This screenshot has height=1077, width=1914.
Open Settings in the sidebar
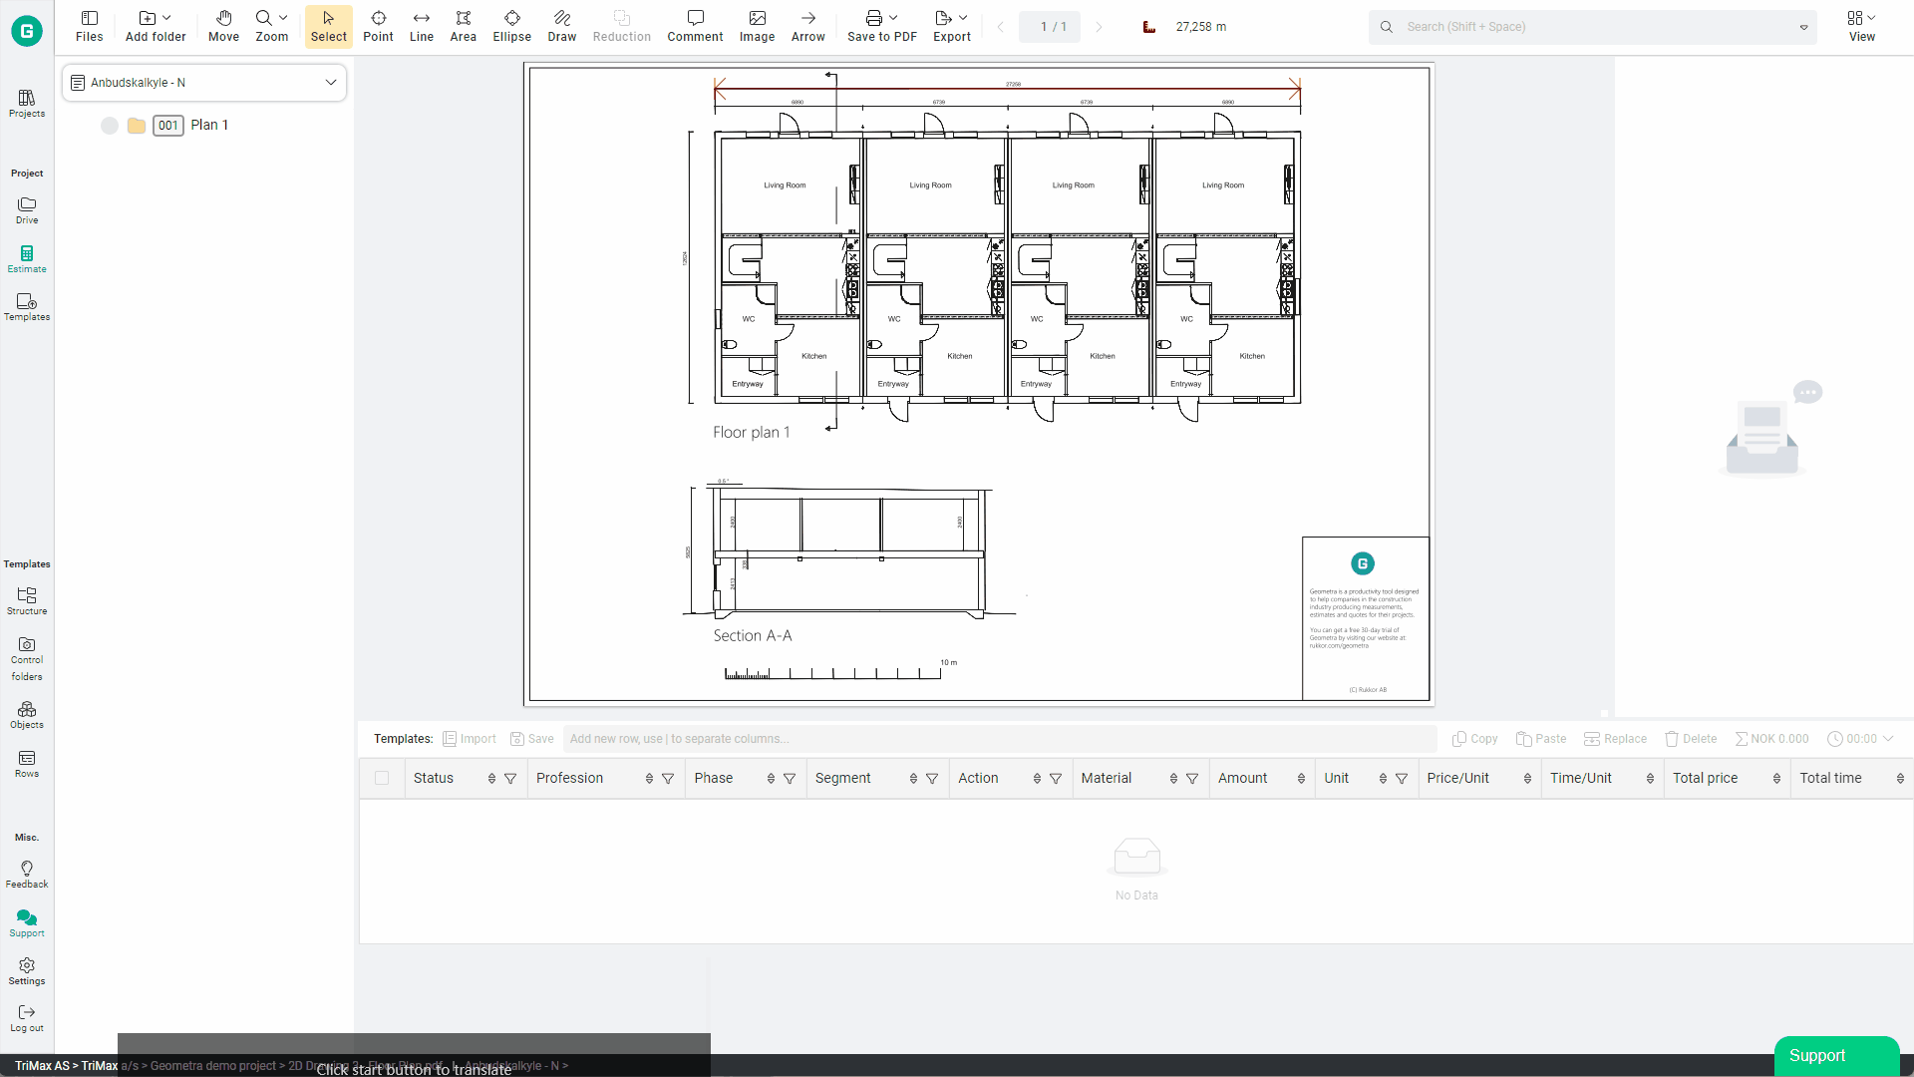point(27,971)
